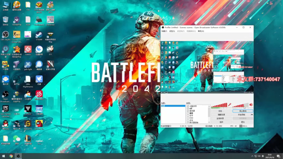The height and width of the screenshot is (159, 283).
Task: Mute the microphone icon in OBS
Action: click(230, 105)
